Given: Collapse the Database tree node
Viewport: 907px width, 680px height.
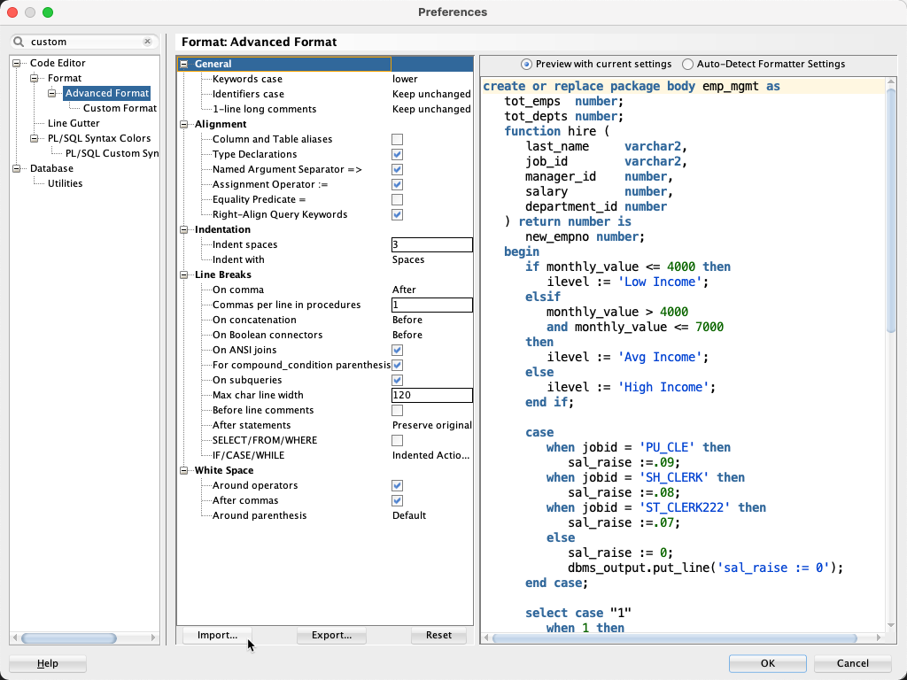Looking at the screenshot, I should tap(17, 168).
